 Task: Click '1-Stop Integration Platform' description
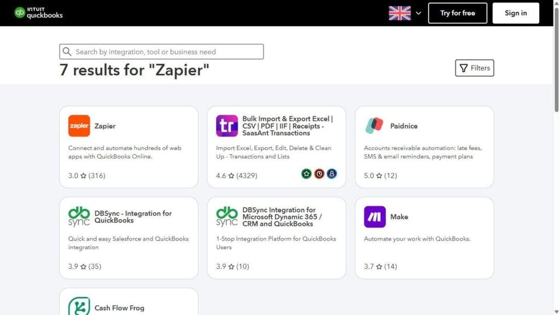[276, 243]
